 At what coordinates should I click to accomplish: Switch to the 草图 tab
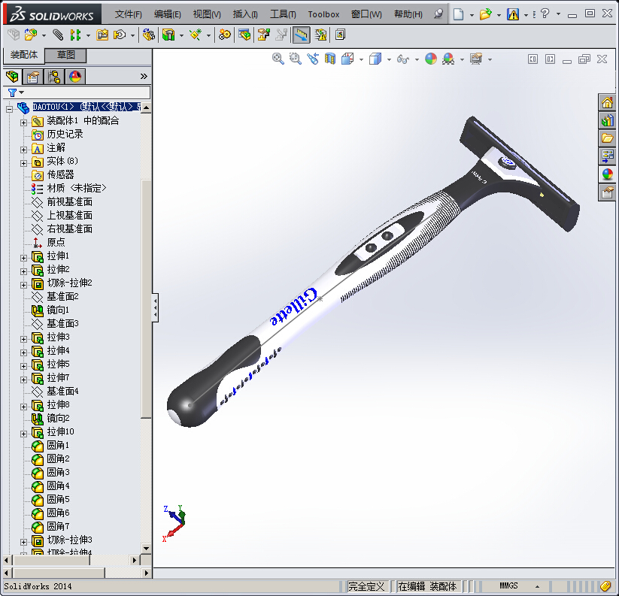coord(65,55)
